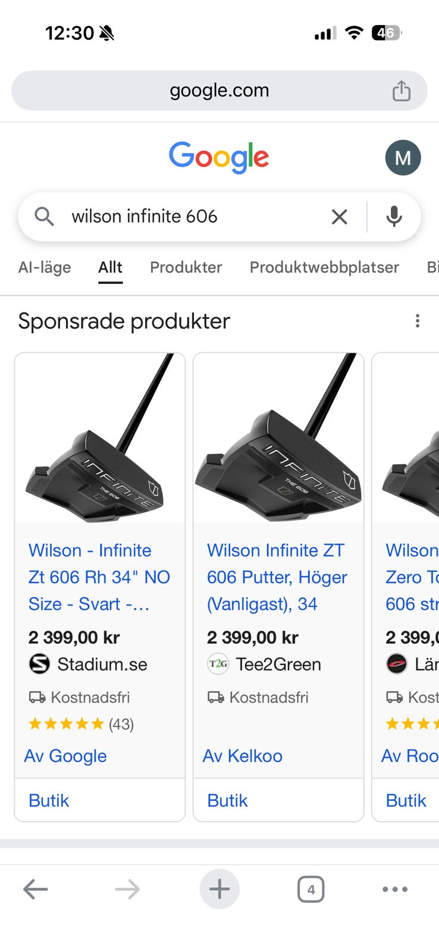Open sponsored products options menu
Screen dimensions: 439x952
(418, 321)
